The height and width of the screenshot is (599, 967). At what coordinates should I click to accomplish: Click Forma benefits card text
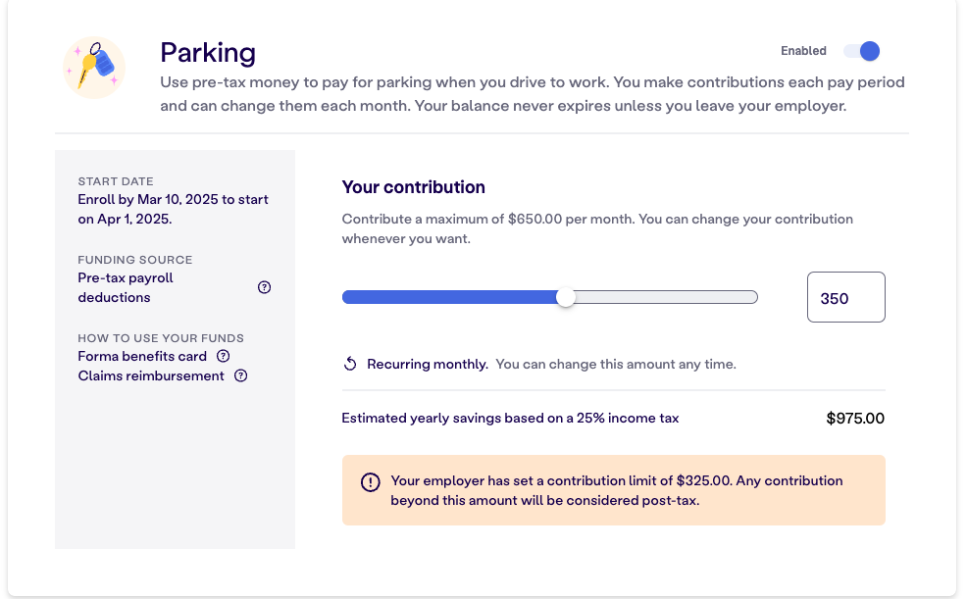pyautogui.click(x=142, y=356)
